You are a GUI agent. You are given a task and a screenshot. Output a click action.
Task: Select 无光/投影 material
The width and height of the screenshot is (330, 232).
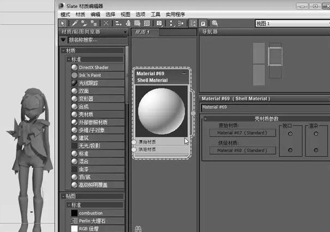97,146
